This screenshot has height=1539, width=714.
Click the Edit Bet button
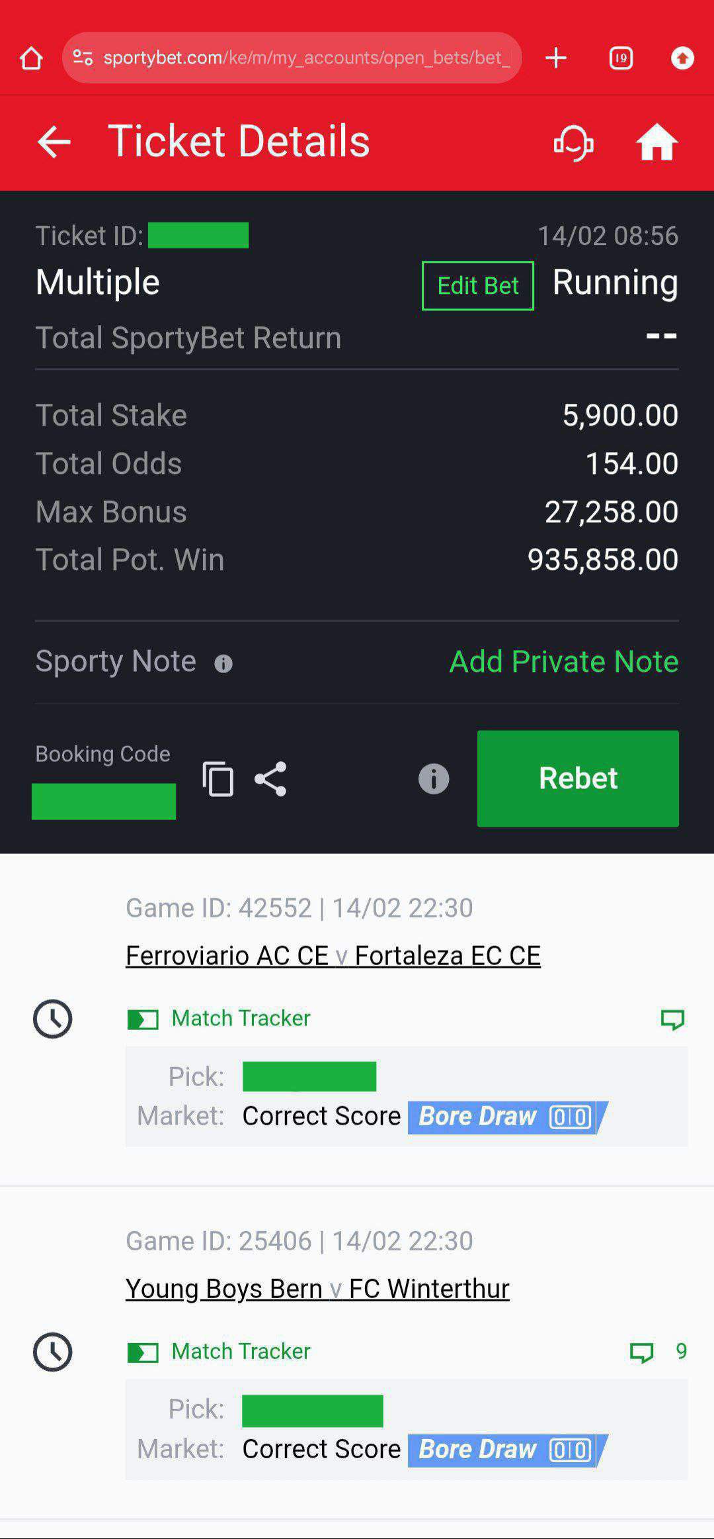(477, 285)
